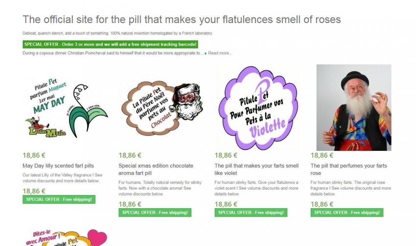Viewport: 416px width, 246px height.
Task: Click Free shipping button under rose pill
Action: [x=347, y=213]
